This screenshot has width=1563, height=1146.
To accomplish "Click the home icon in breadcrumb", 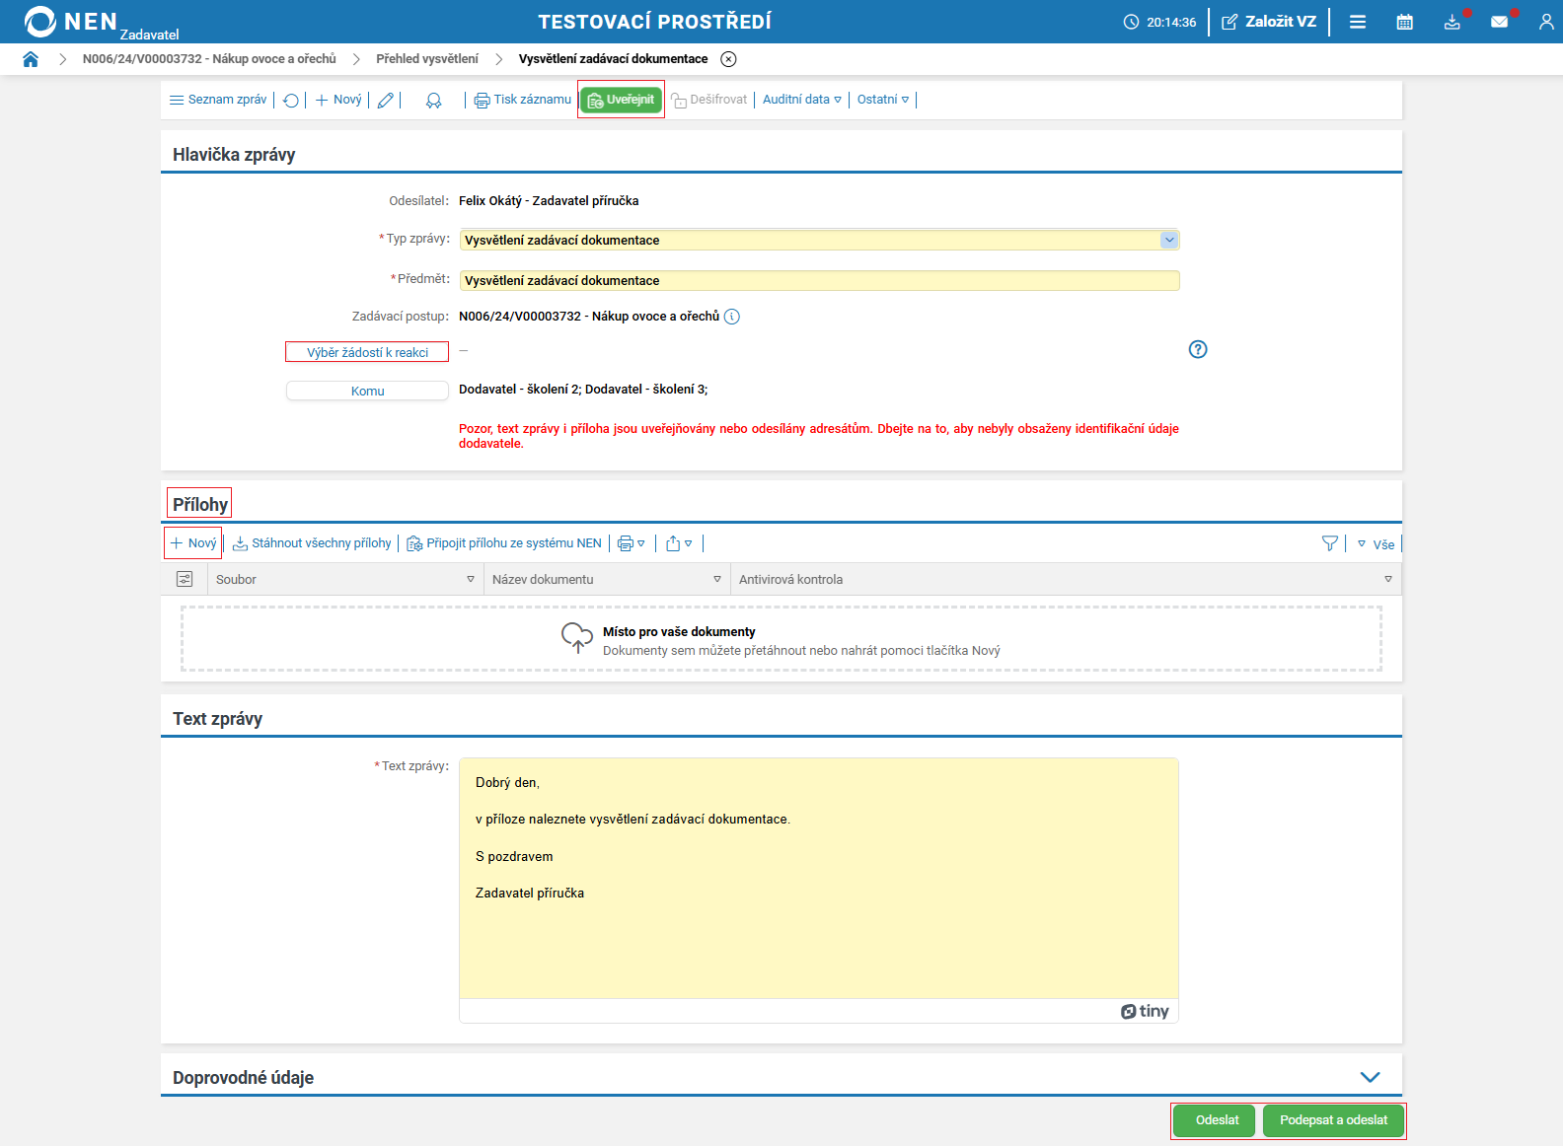I will click(x=31, y=59).
